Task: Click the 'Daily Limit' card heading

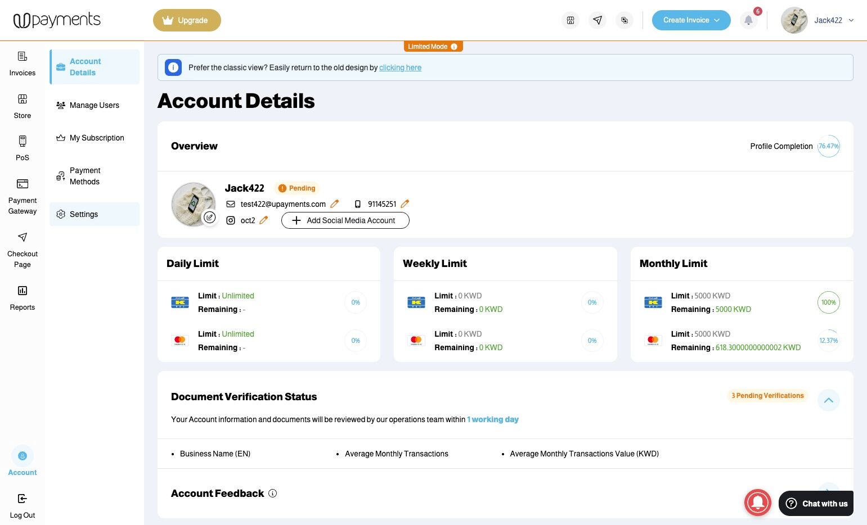Action: [x=192, y=264]
